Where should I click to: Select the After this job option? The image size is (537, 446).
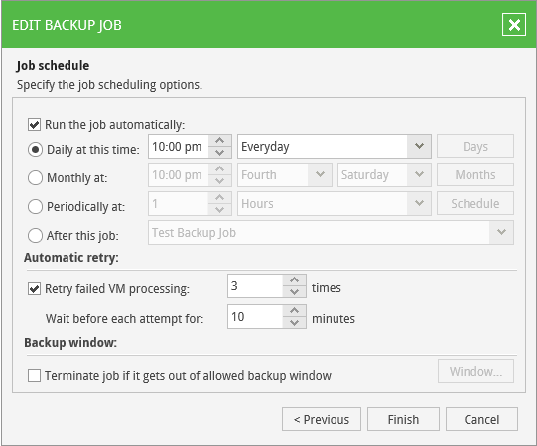coord(36,235)
